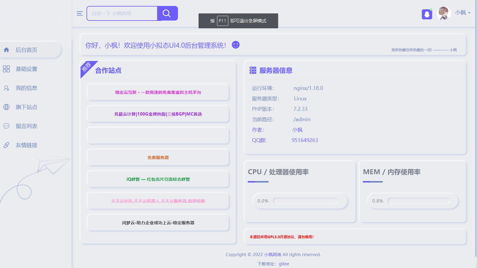
Task: Click the QQ group number 951649263
Action: point(305,140)
